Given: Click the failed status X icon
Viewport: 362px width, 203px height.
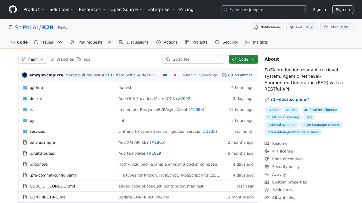Looking at the screenshot, I should (175, 75).
